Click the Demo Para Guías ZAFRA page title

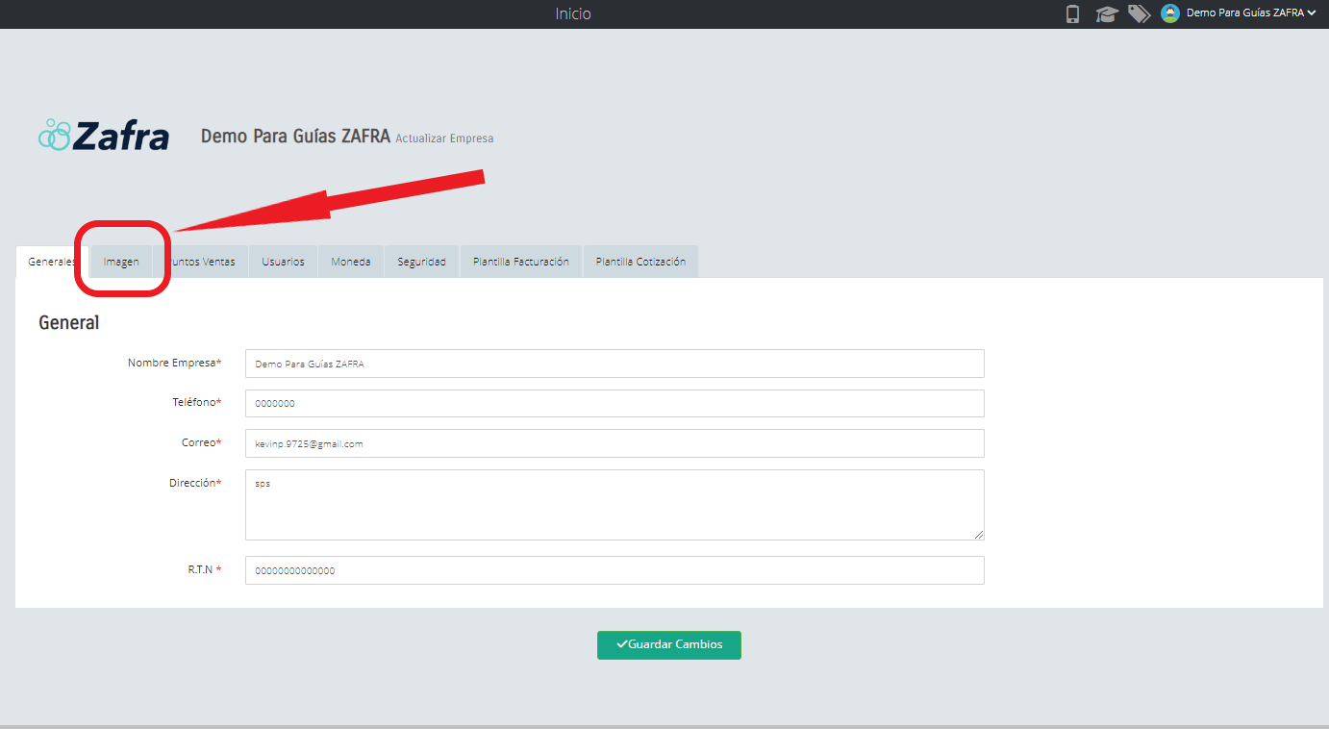pos(295,137)
